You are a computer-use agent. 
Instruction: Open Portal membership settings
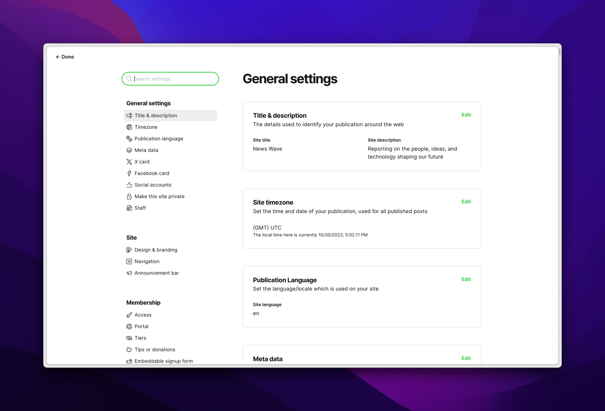141,327
